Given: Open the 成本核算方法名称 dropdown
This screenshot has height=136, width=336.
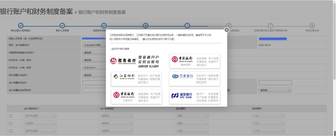Looking at the screenshot, I should coord(94,75).
